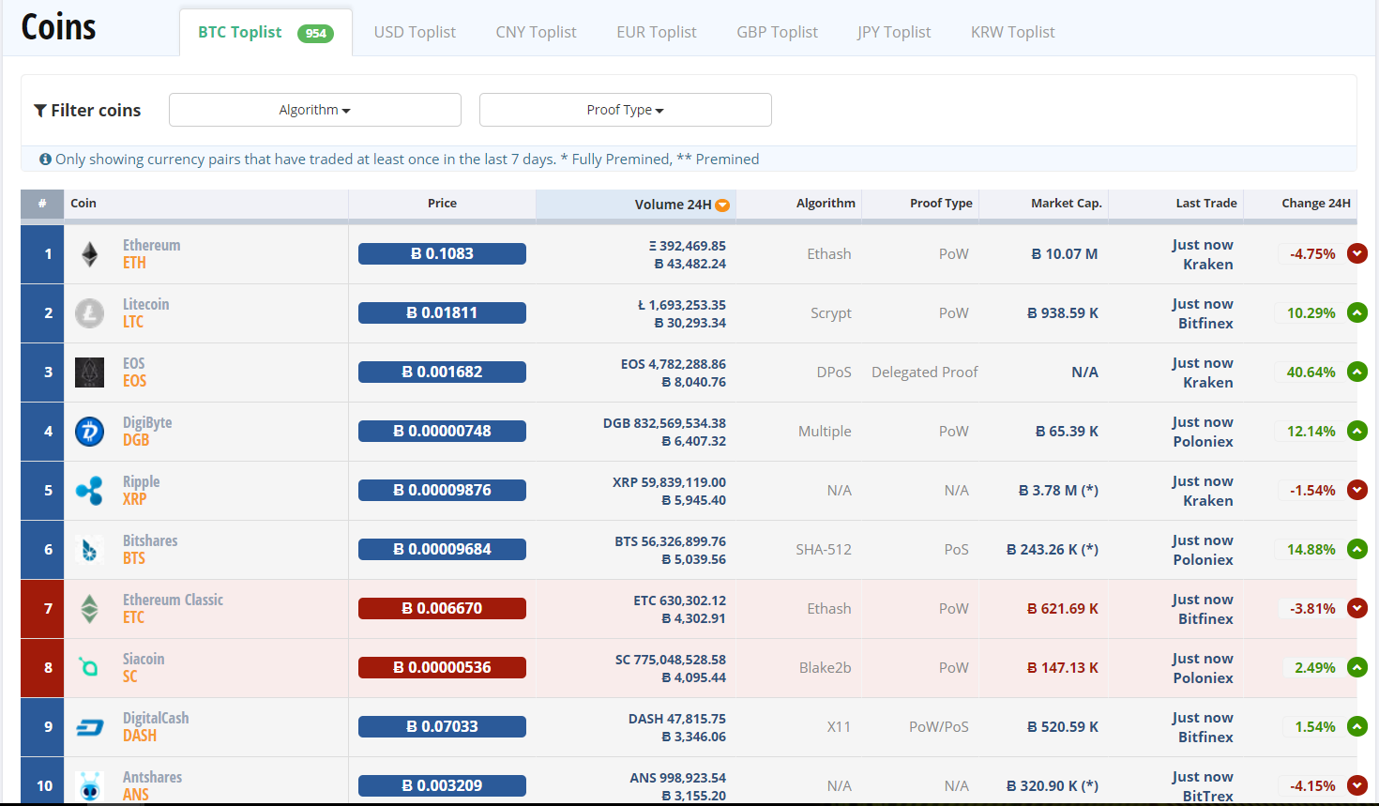
Task: Click the Antshares coin logo icon
Action: [89, 786]
